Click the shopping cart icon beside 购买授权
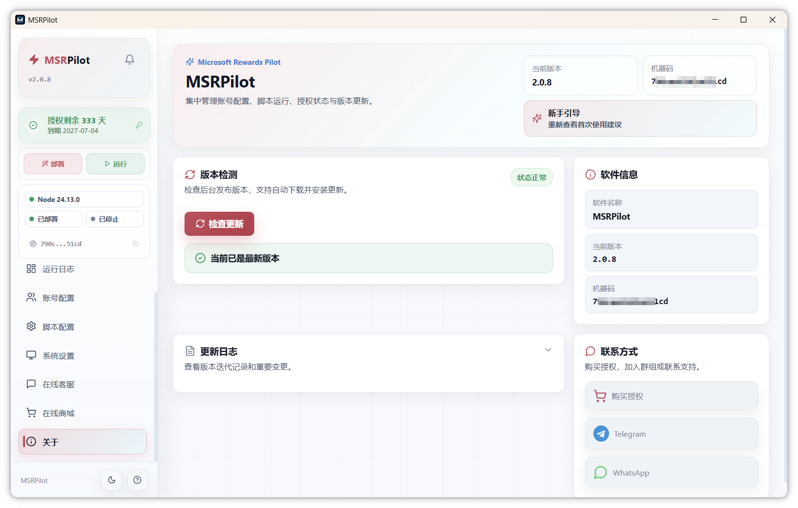Image resolution: width=798 pixels, height=508 pixels. tap(600, 396)
